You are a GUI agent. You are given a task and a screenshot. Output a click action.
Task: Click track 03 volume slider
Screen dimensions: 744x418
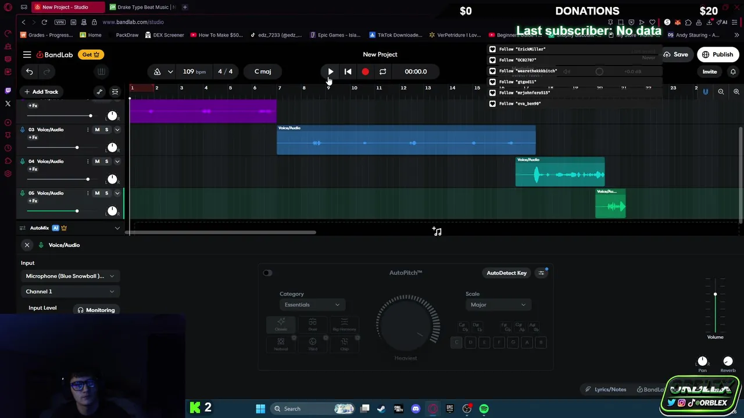click(x=63, y=147)
